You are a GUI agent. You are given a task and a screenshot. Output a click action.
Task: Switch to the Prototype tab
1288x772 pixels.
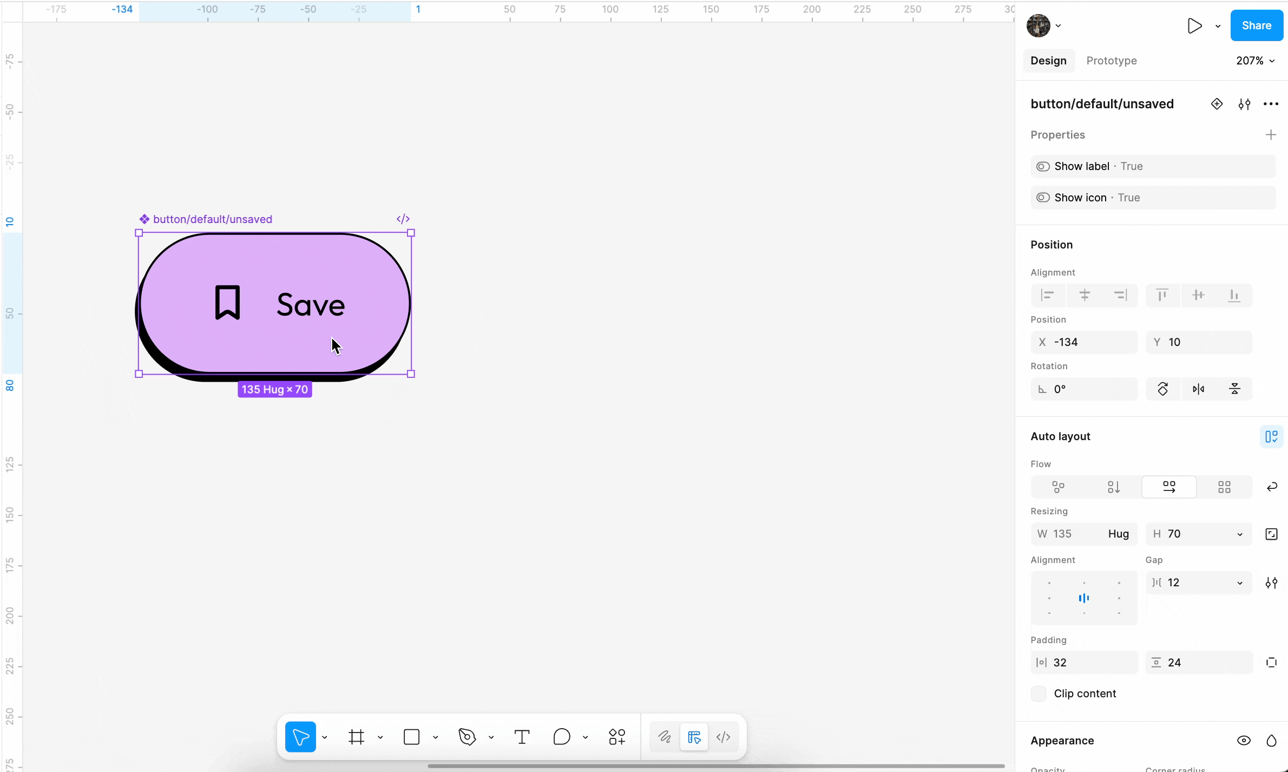click(1111, 61)
